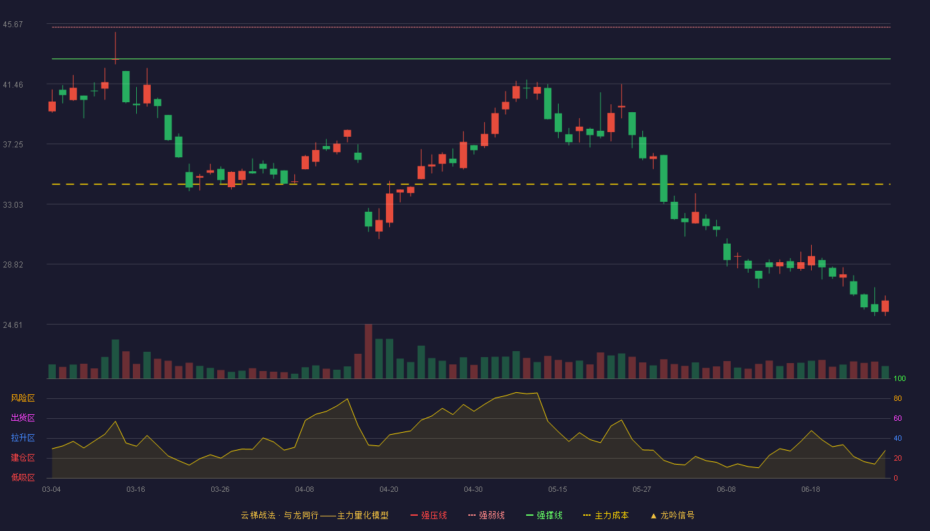Click the 04-20 date axis label
The height and width of the screenshot is (531, 930).
(x=389, y=489)
